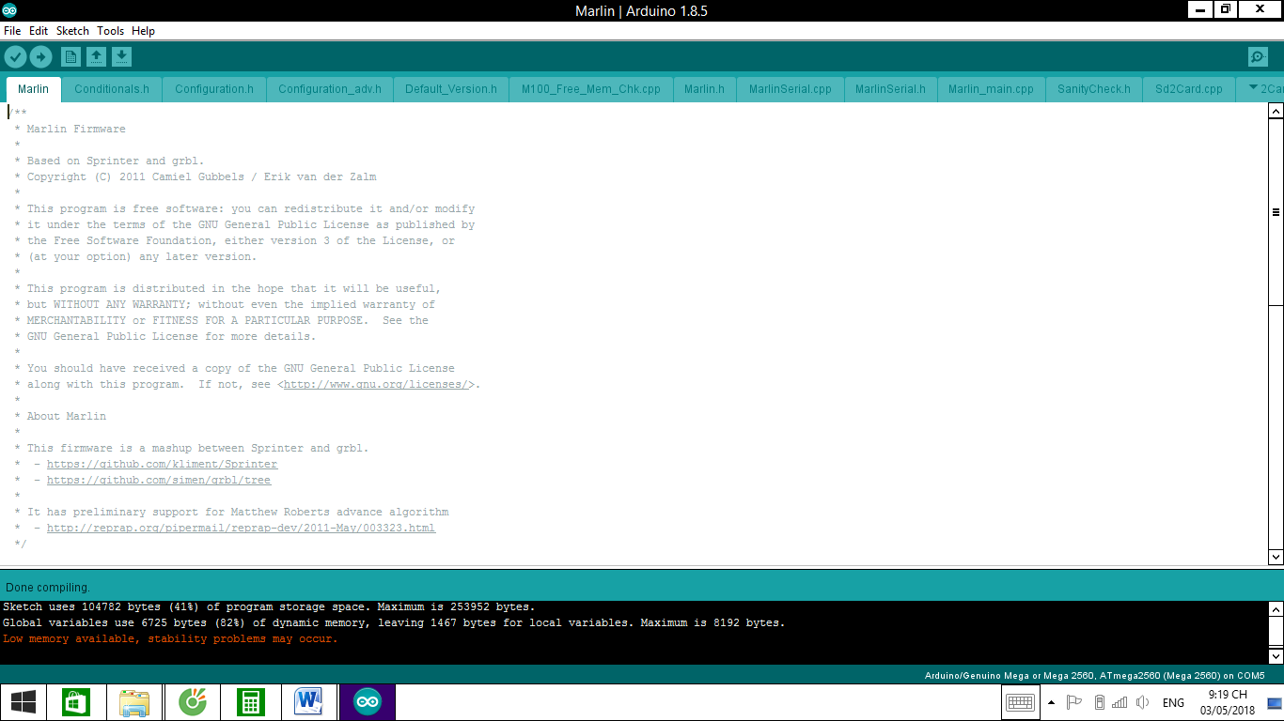
Task: Switch to the MarlinSerial.cpp tab
Action: (x=791, y=89)
